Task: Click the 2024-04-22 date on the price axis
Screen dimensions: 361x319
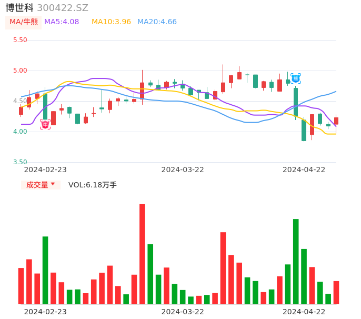Action: tap(304, 169)
